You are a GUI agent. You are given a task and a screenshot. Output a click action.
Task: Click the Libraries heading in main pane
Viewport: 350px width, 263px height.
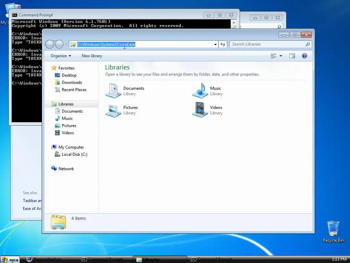click(x=117, y=67)
